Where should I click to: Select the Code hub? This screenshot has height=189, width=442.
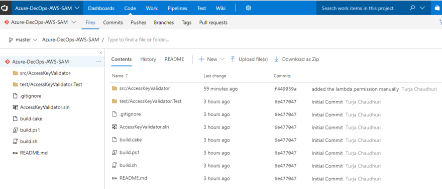130,8
